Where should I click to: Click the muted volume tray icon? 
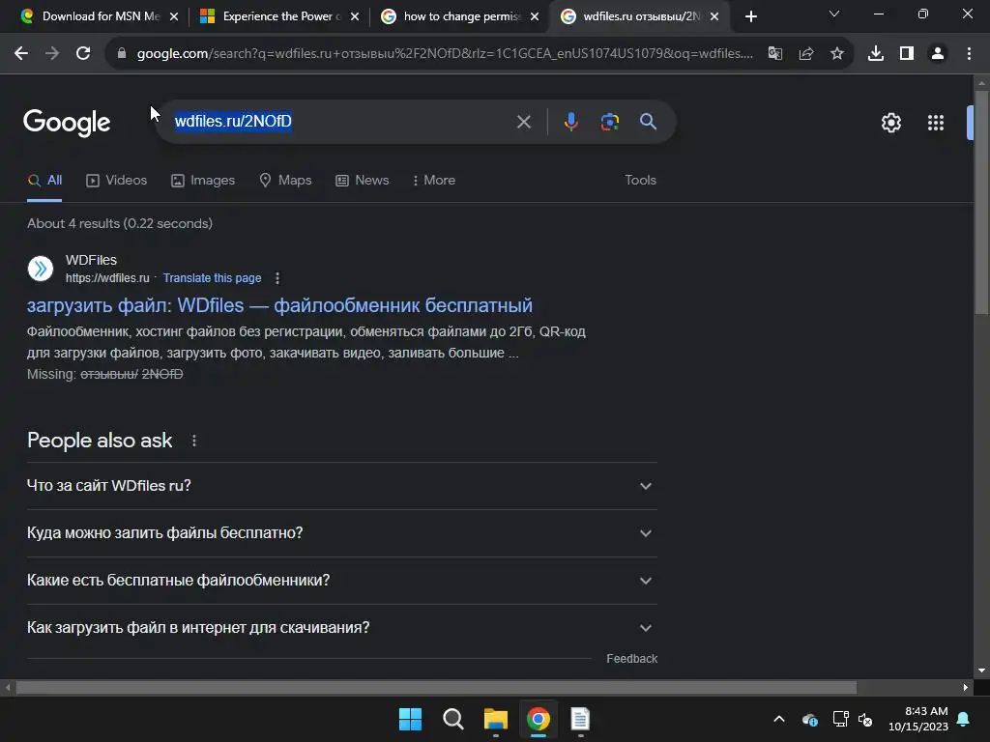click(x=865, y=719)
